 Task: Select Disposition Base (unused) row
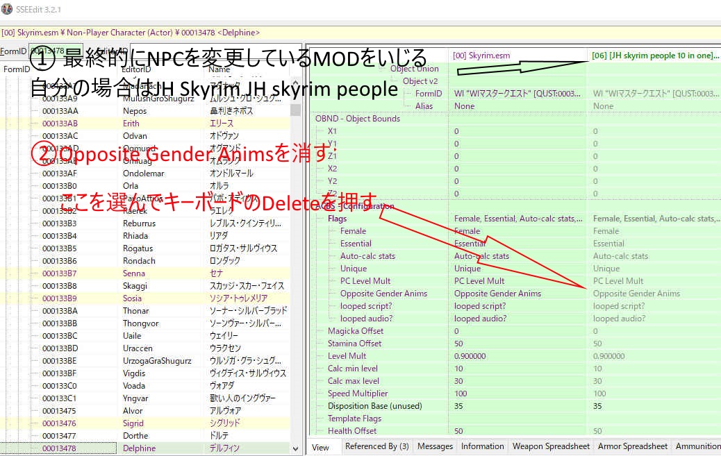point(375,406)
